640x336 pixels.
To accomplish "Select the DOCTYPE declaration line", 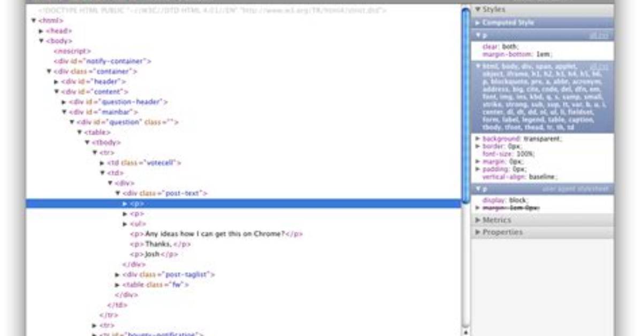I will 212,10.
